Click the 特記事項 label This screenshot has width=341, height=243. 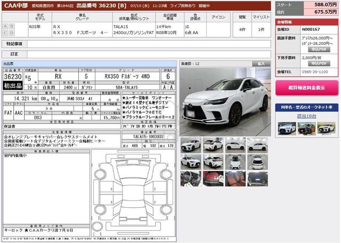[14, 44]
